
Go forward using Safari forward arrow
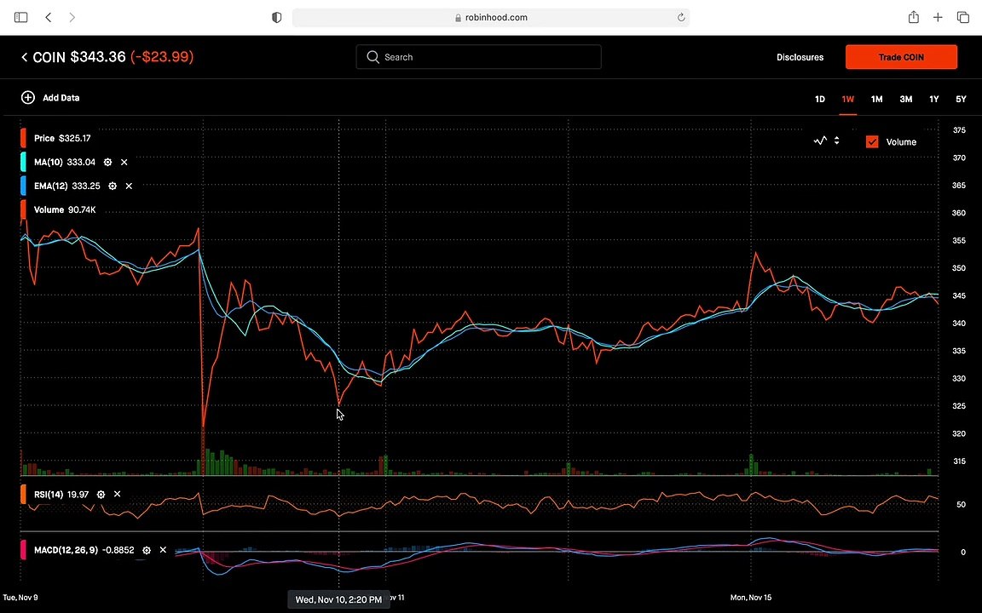(72, 18)
